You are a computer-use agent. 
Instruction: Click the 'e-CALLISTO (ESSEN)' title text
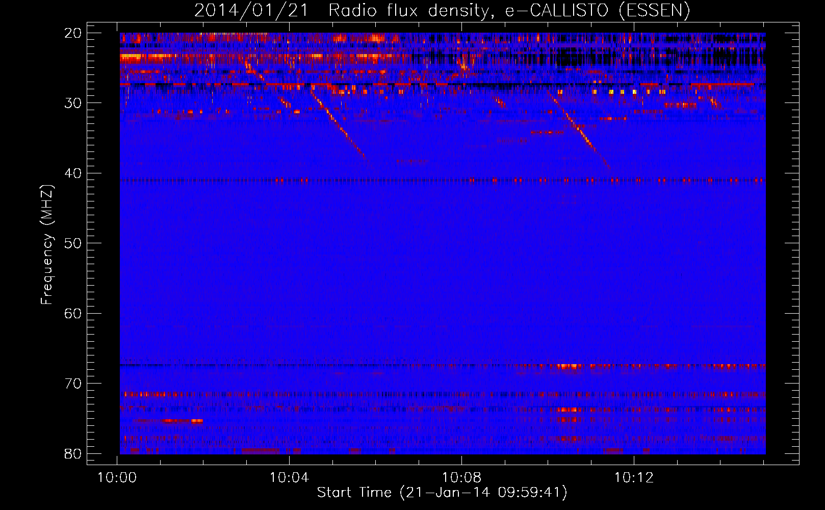tap(598, 11)
